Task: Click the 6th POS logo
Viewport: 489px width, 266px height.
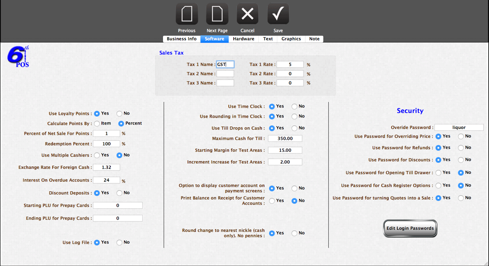Action: click(18, 57)
